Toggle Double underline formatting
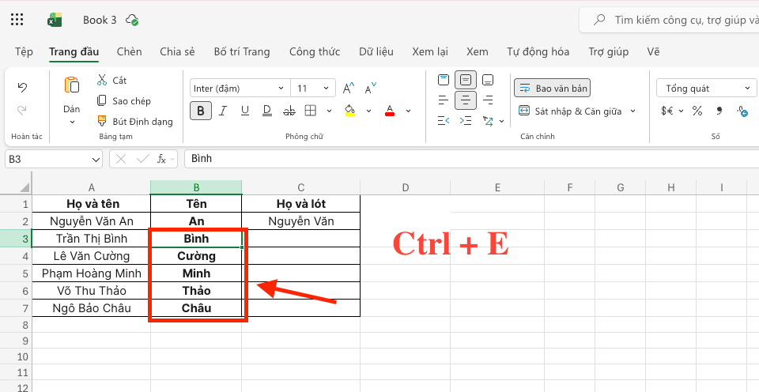The height and width of the screenshot is (392, 759). click(x=267, y=111)
